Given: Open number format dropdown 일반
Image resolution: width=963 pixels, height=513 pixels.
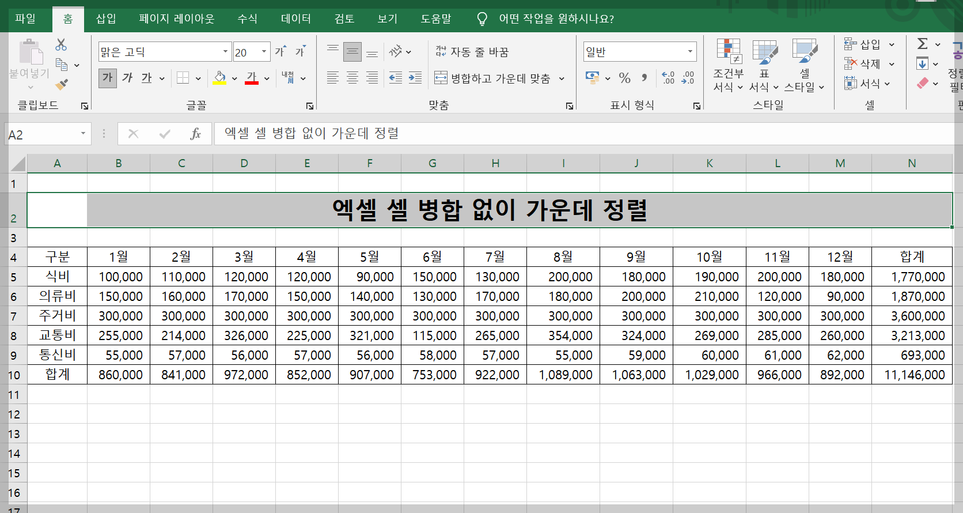Looking at the screenshot, I should click(690, 52).
